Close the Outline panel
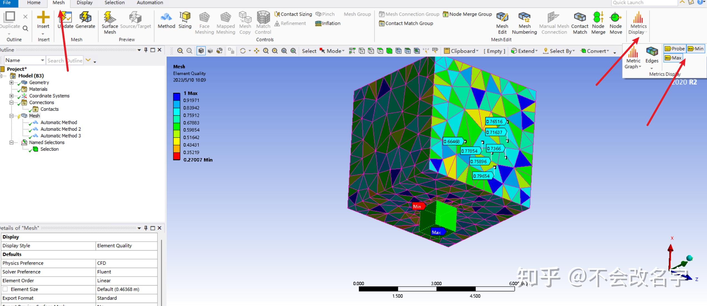The height and width of the screenshot is (306, 707). [x=159, y=50]
